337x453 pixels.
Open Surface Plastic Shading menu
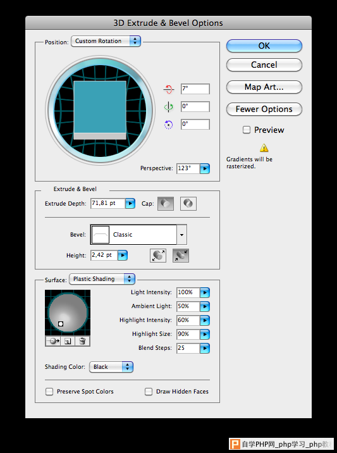coord(102,279)
